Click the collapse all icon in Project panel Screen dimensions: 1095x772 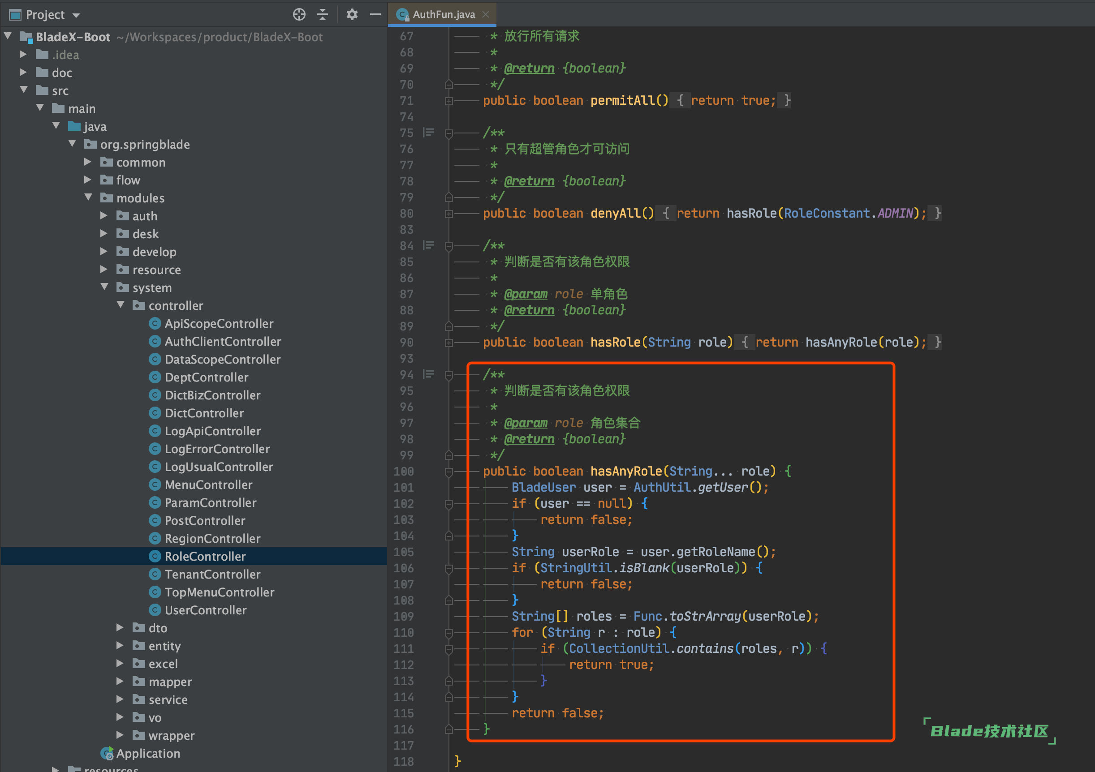(323, 14)
